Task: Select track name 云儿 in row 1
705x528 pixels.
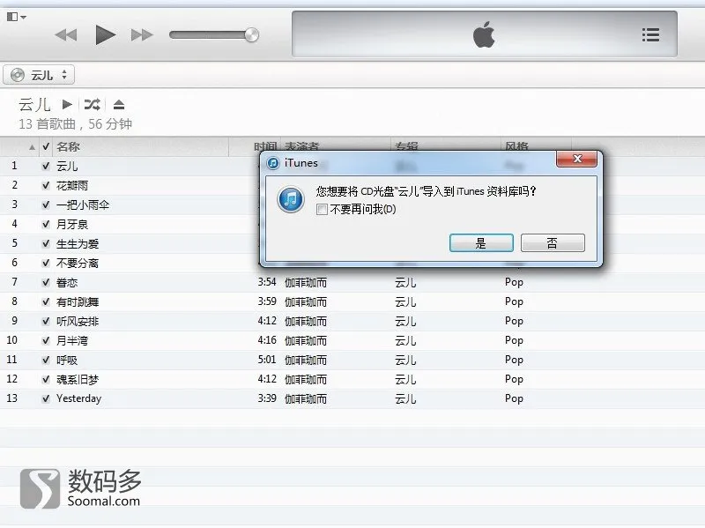Action: (x=67, y=167)
